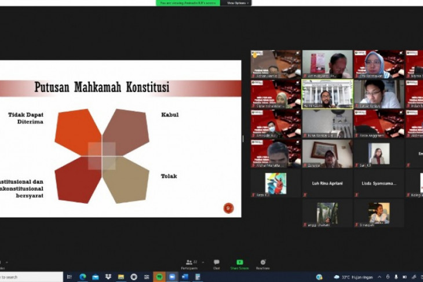Click the 'Tolak' label on the slide
Screen dimensions: 423x282
169,176
